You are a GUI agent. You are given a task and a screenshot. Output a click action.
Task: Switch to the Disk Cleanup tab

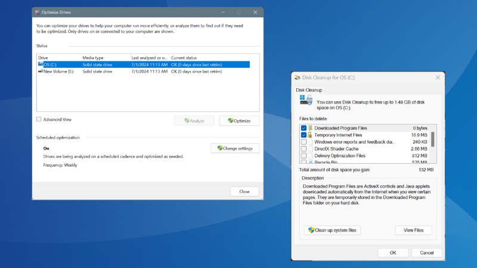pyautogui.click(x=309, y=90)
